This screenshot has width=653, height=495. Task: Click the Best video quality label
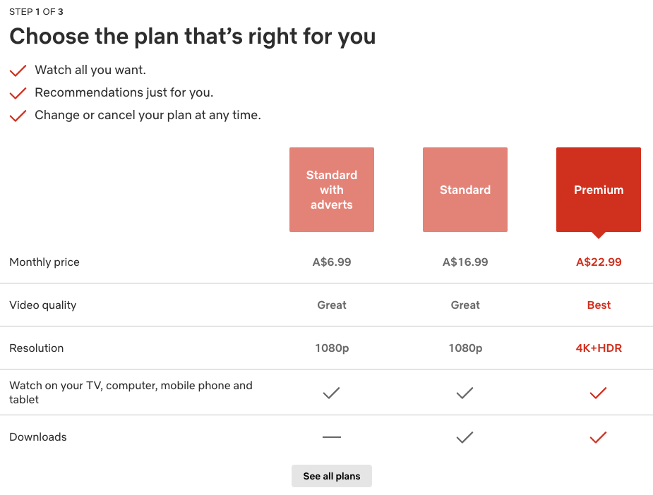[x=599, y=305]
